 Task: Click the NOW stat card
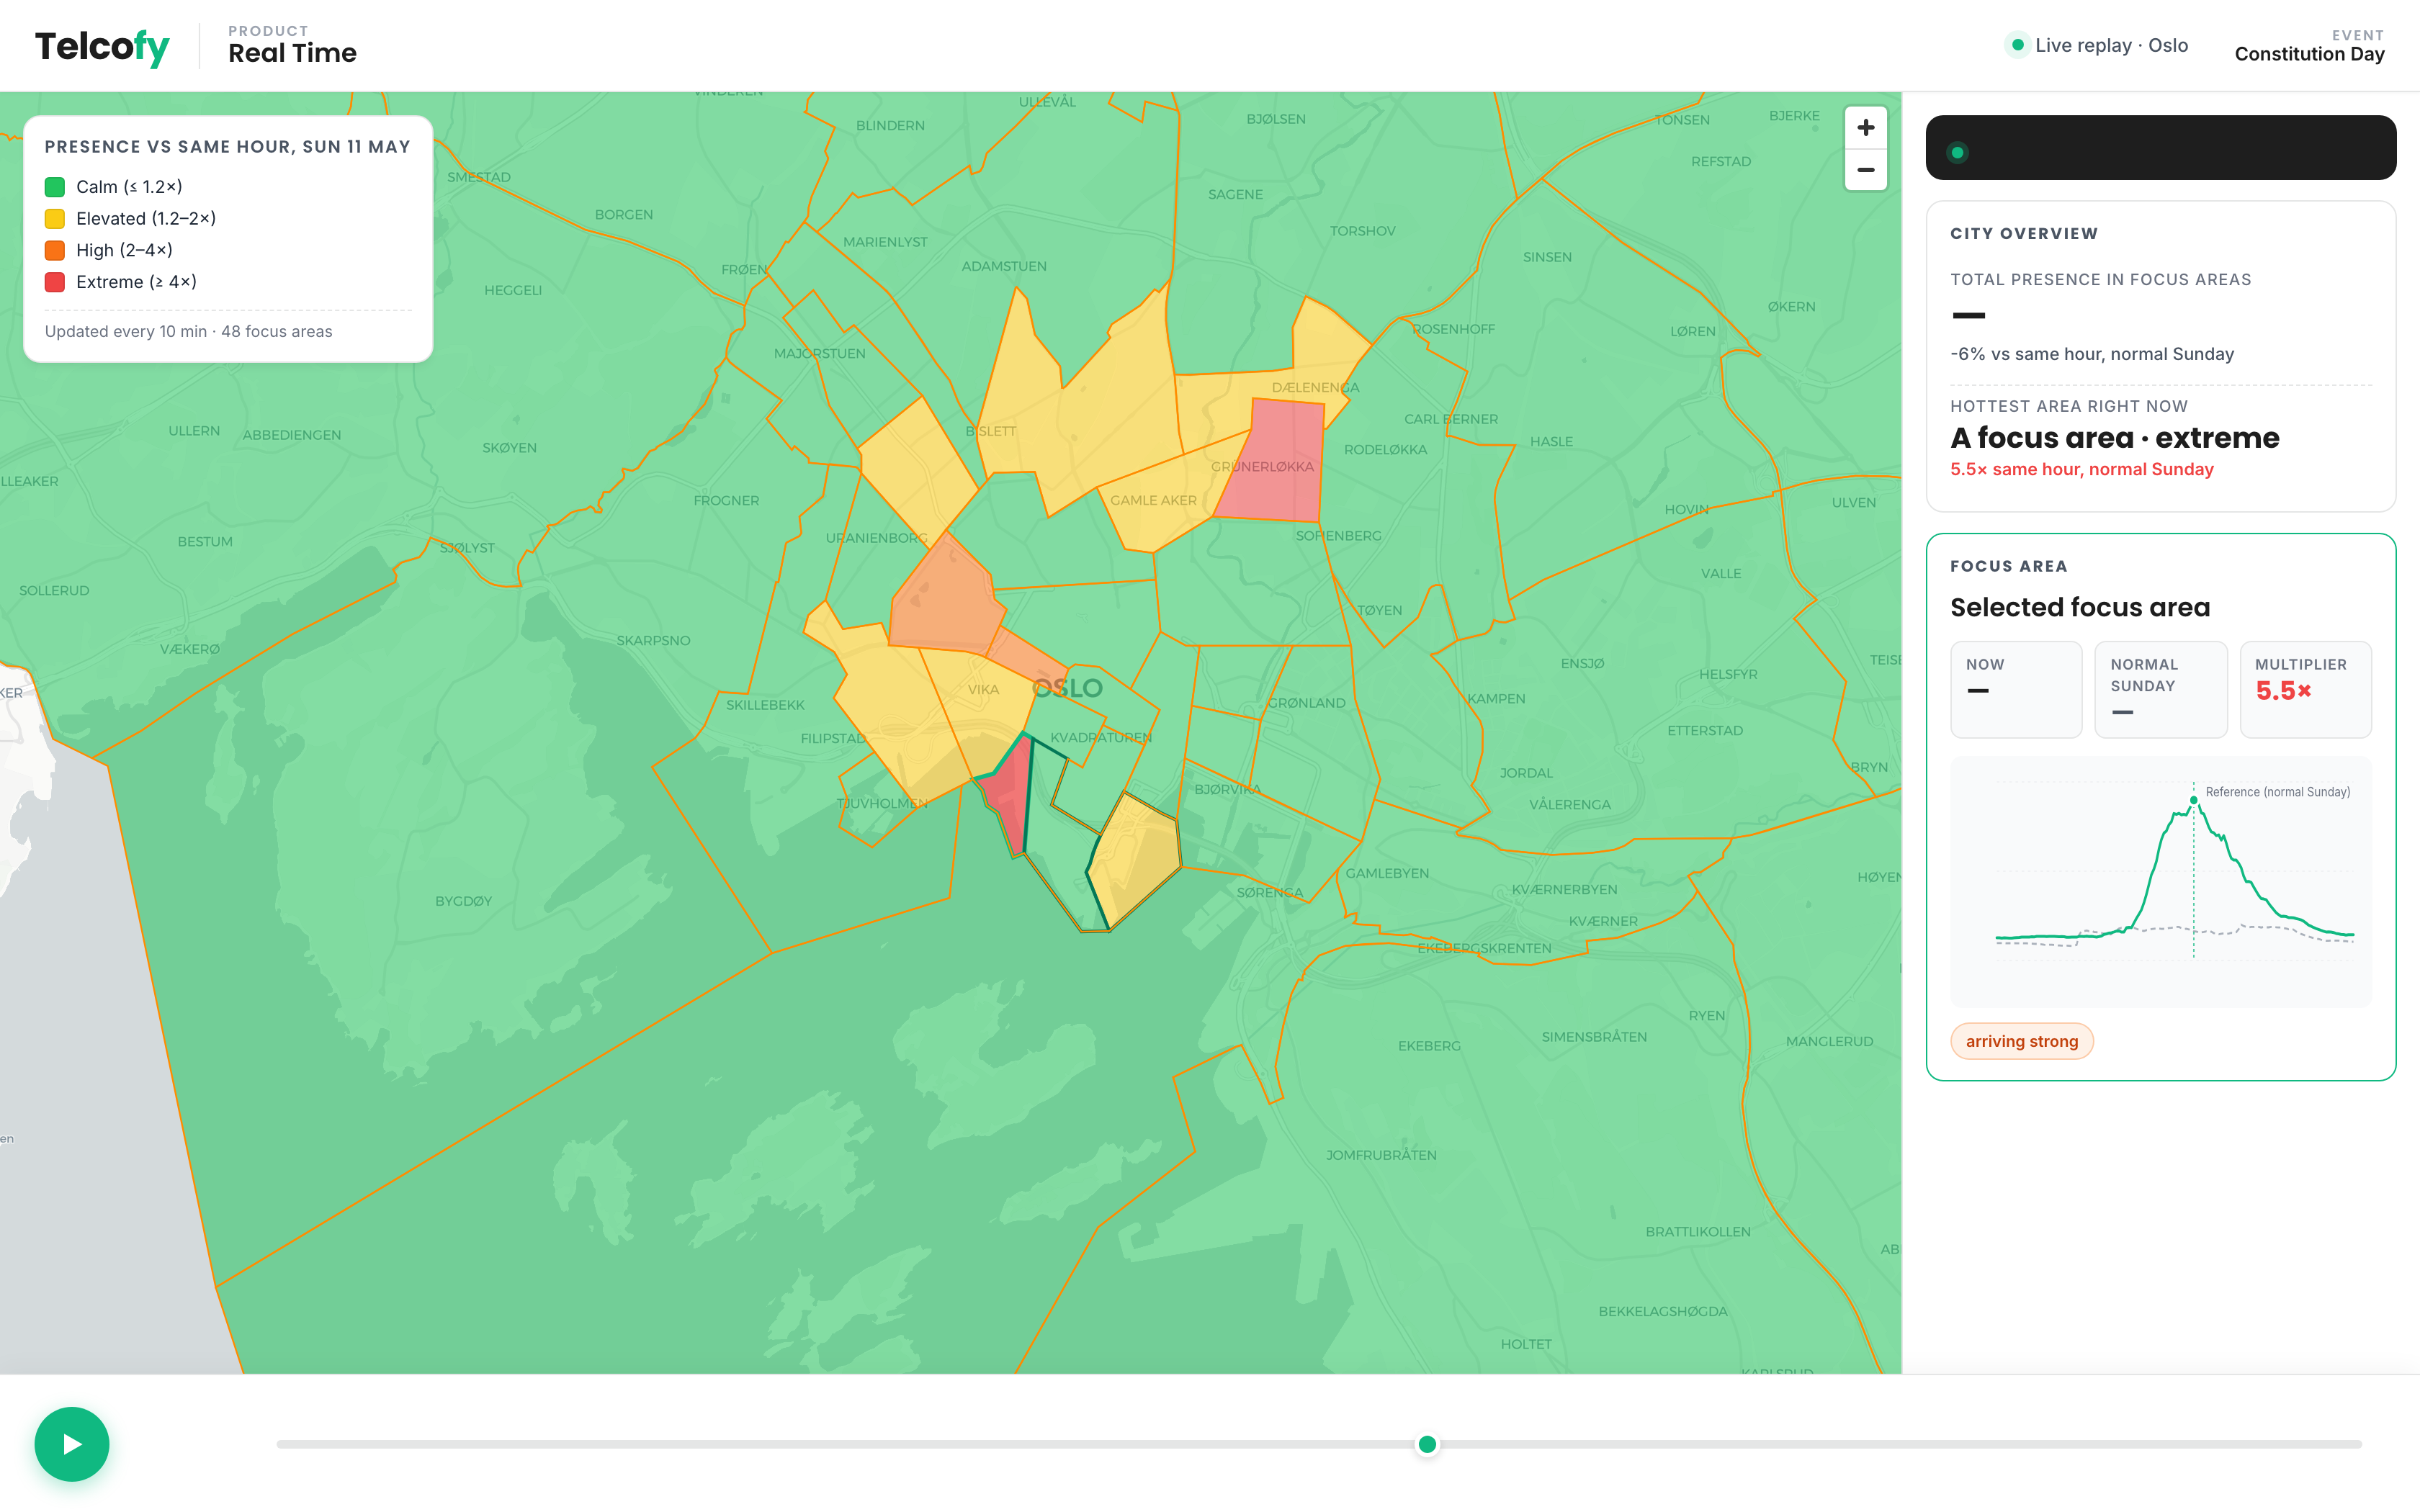coord(2016,689)
